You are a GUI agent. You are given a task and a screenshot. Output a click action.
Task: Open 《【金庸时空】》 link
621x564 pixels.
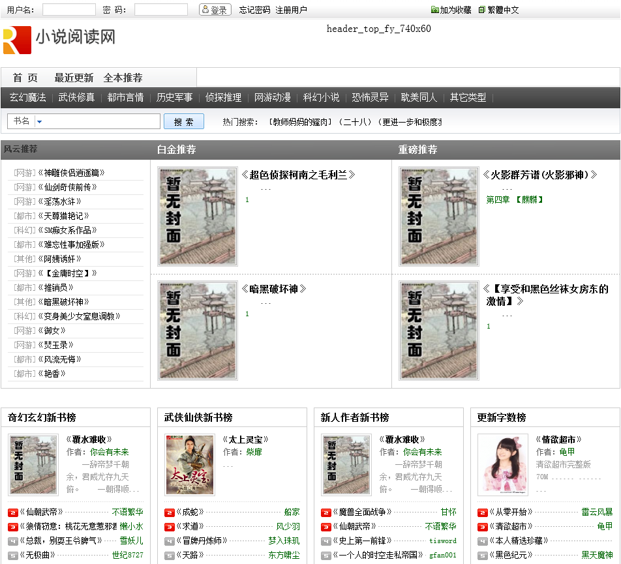coord(67,273)
